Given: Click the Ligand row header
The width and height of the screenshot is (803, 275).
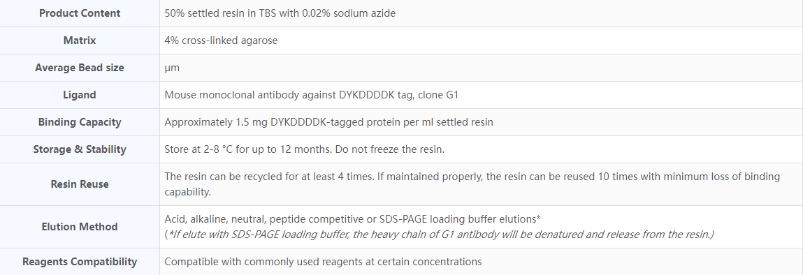Looking at the screenshot, I should (x=80, y=94).
